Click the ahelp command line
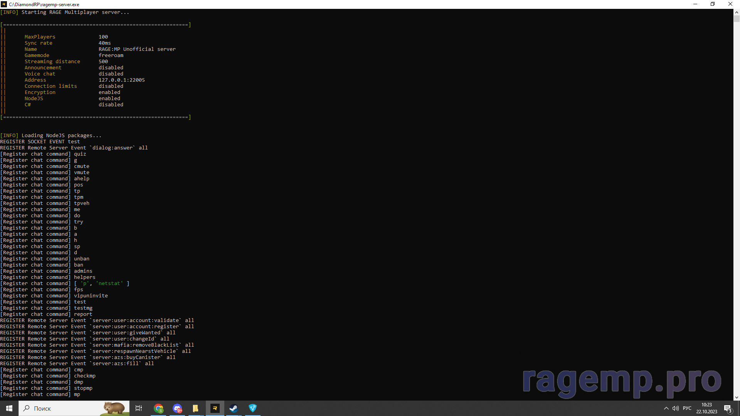The image size is (740, 416). (45, 179)
